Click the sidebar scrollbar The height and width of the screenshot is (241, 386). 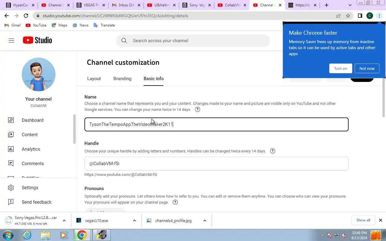point(74,130)
